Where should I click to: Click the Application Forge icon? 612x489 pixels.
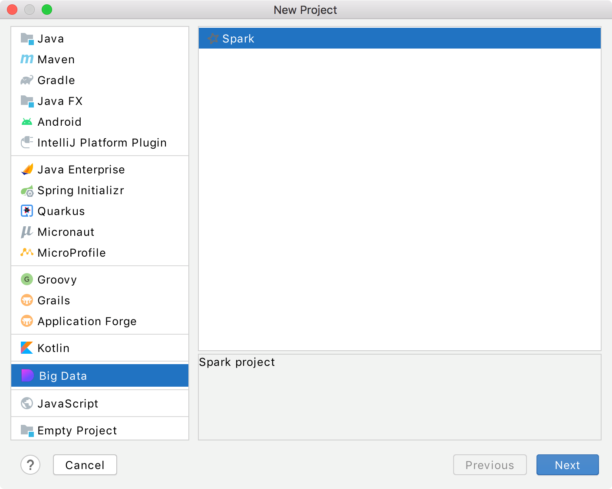coord(27,321)
